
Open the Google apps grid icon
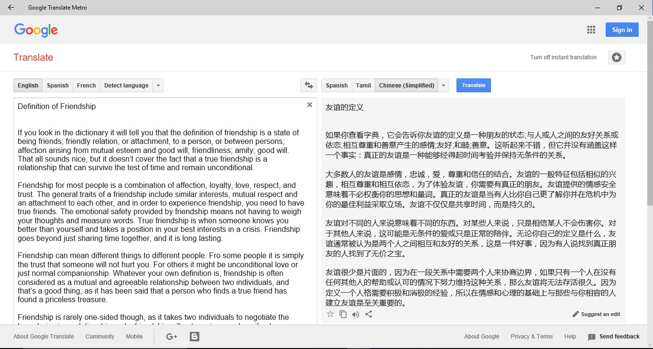pyautogui.click(x=591, y=30)
